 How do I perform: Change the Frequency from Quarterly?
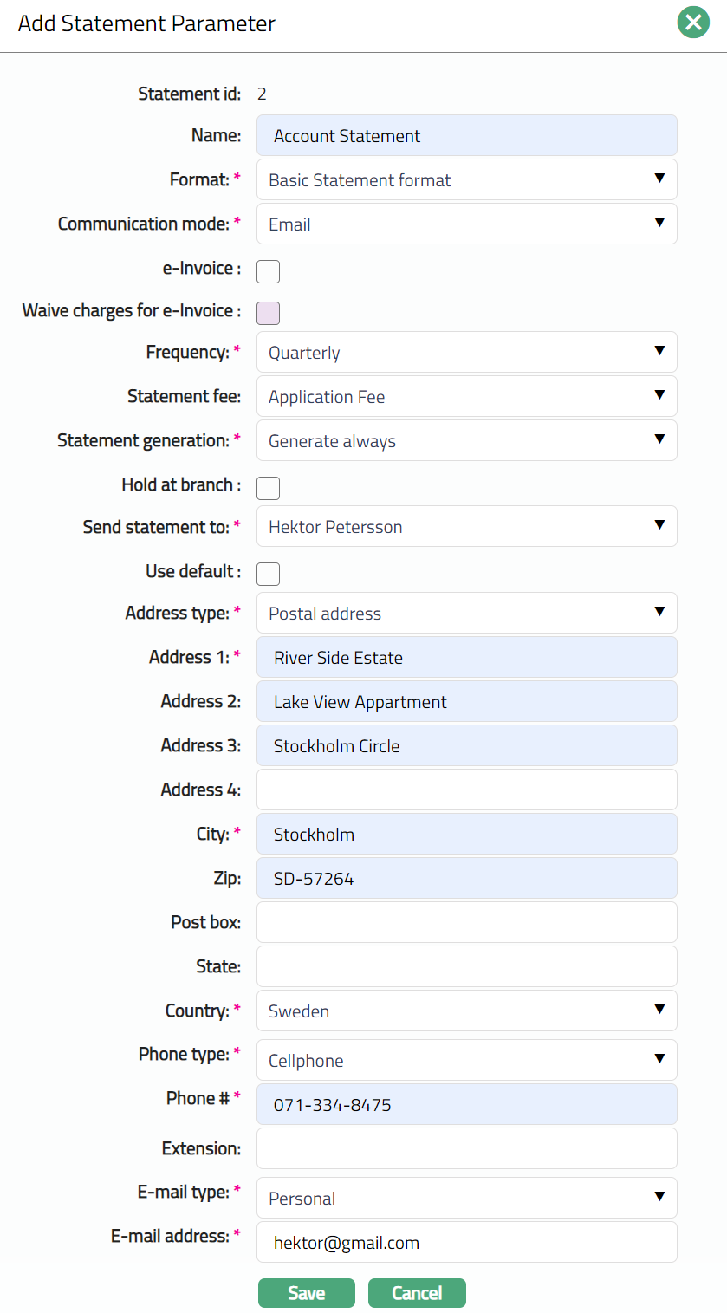(466, 353)
